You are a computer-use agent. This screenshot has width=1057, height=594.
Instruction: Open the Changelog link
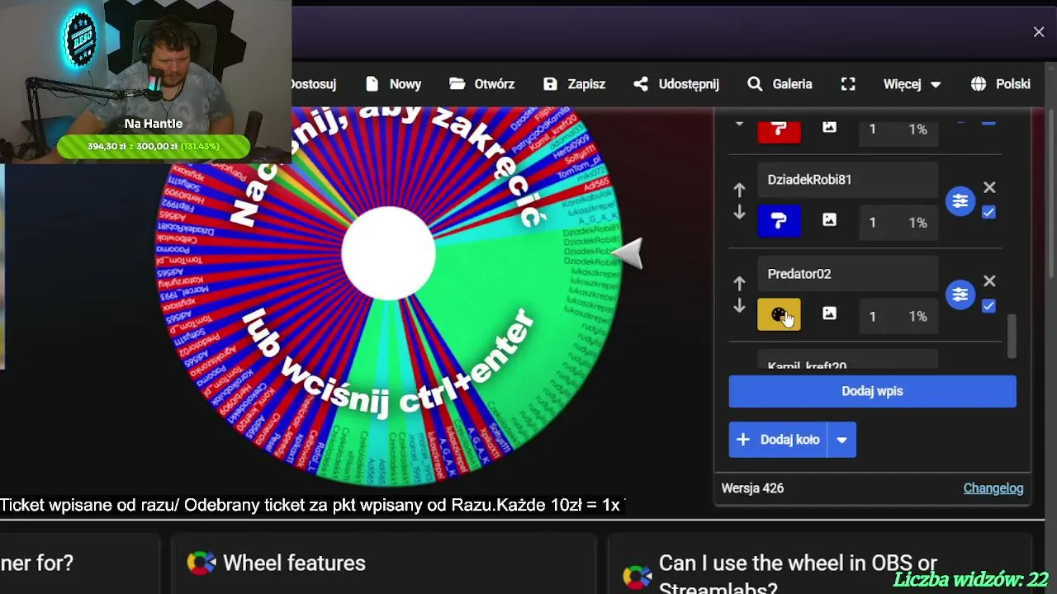point(993,488)
